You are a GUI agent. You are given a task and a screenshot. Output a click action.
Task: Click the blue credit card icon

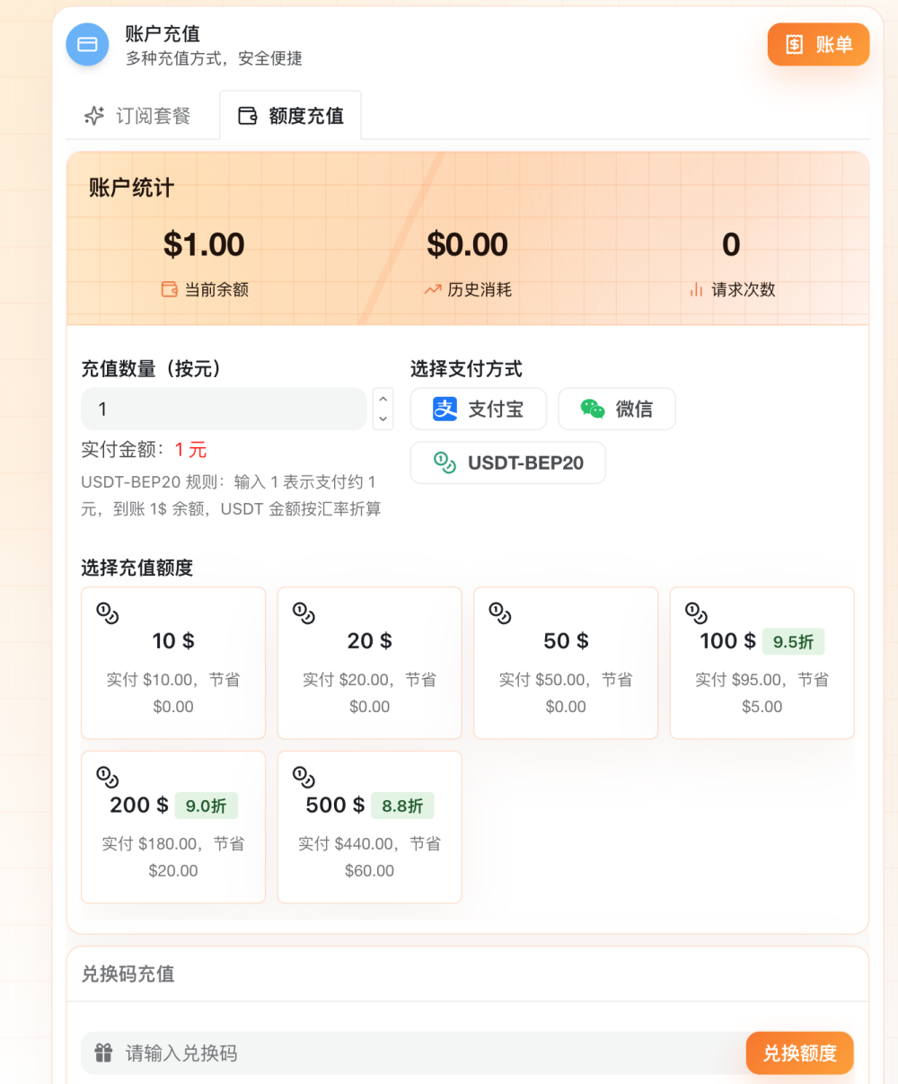87,44
